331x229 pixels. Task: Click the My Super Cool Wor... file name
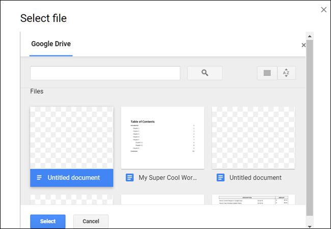tap(168, 178)
